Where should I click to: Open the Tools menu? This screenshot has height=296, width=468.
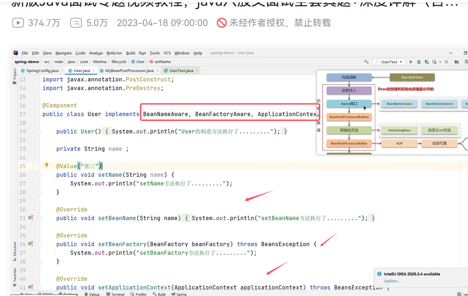(154, 53)
